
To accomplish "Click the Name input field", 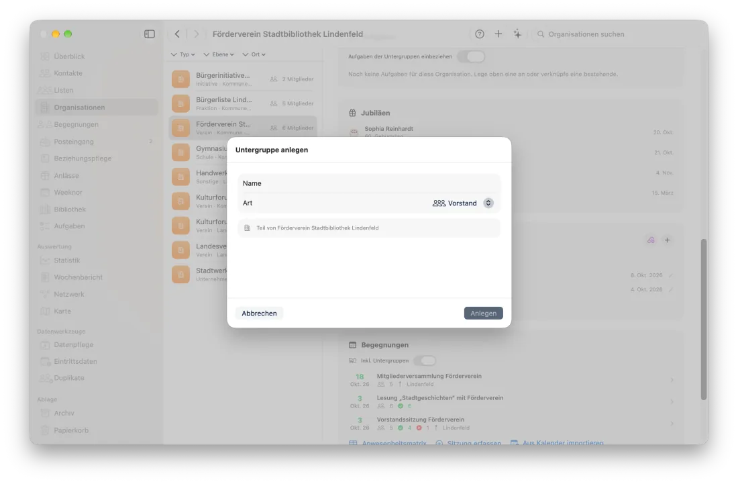I will (x=369, y=183).
